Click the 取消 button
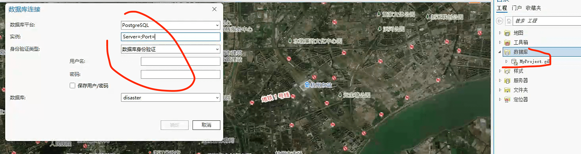Image resolution: width=581 pixels, height=154 pixels. (x=206, y=125)
